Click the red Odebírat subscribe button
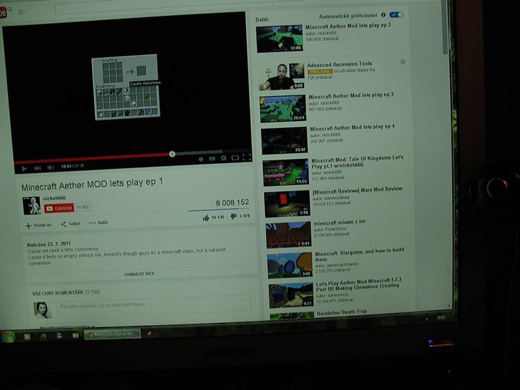Viewport: 520px width, 390px height. click(59, 208)
